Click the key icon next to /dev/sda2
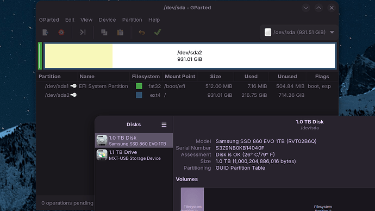The image size is (375, 211). click(x=73, y=95)
